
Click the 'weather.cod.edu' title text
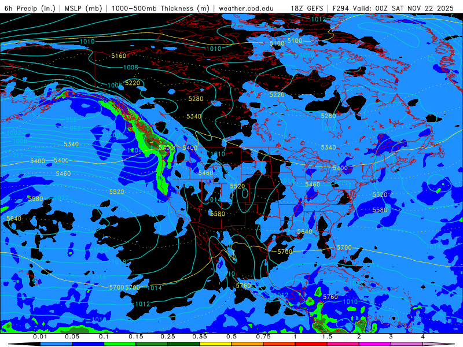point(247,8)
